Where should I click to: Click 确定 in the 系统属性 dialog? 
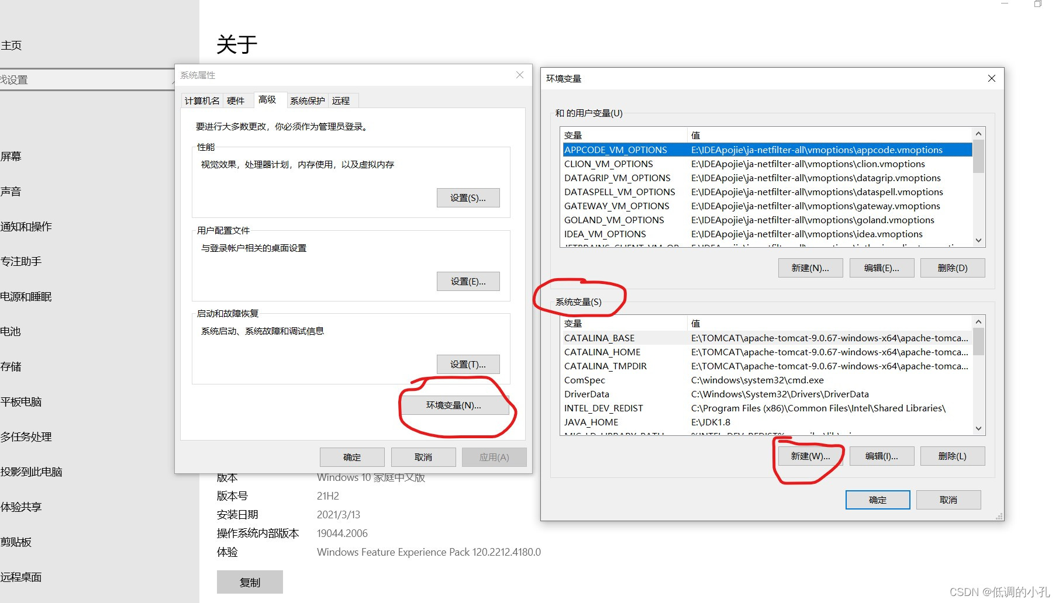(x=352, y=457)
